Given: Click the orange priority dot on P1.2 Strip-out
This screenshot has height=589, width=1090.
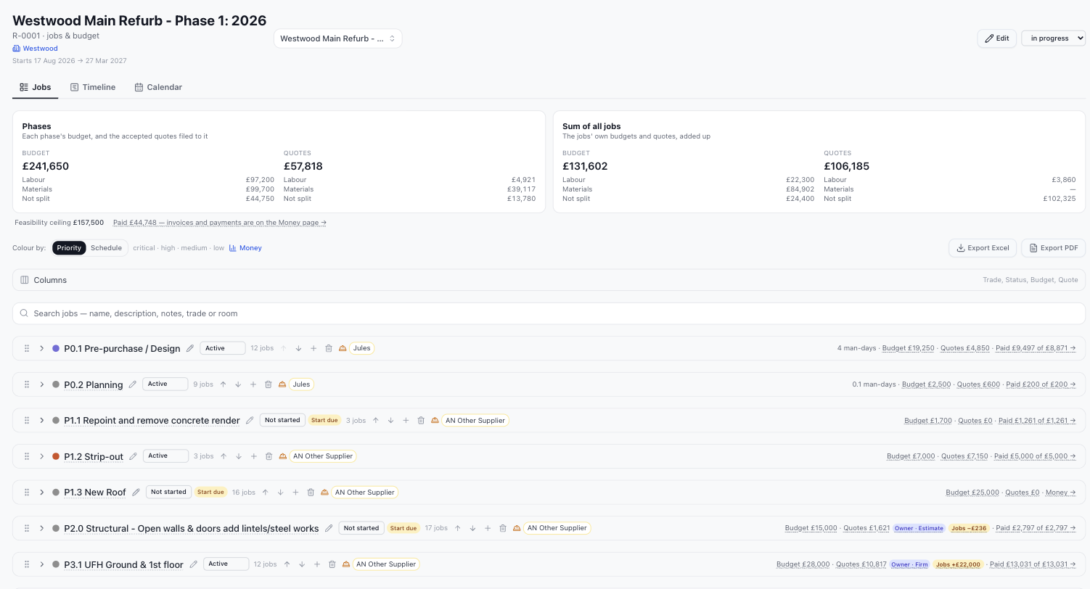Looking at the screenshot, I should (56, 456).
